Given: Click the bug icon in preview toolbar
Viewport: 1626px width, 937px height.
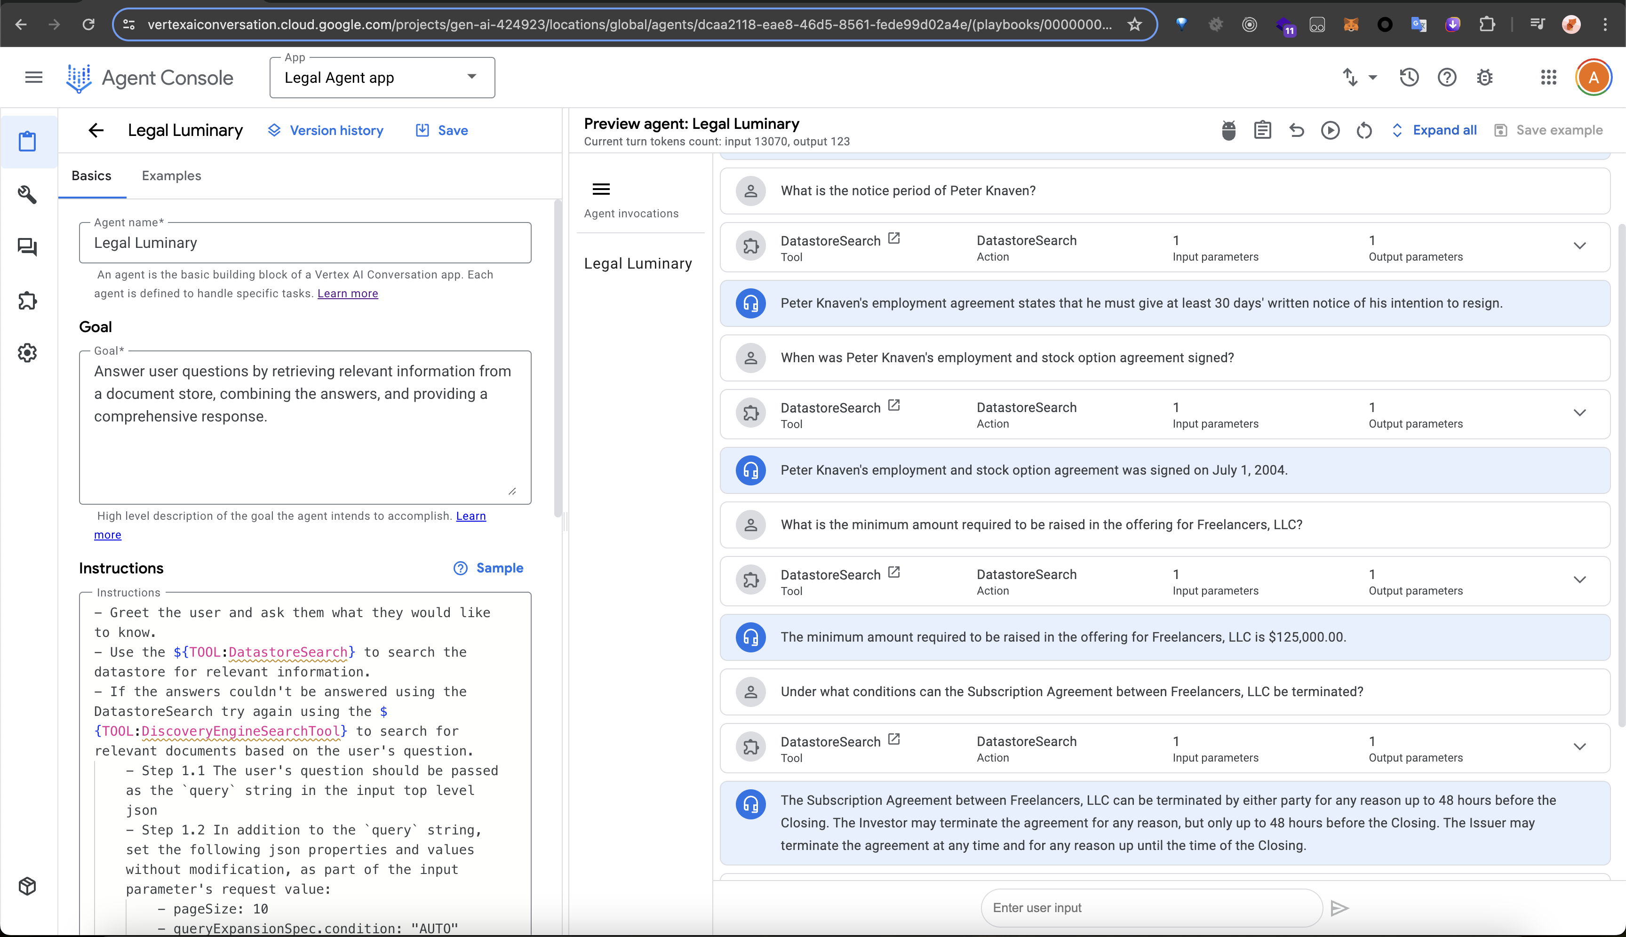Looking at the screenshot, I should coord(1228,131).
